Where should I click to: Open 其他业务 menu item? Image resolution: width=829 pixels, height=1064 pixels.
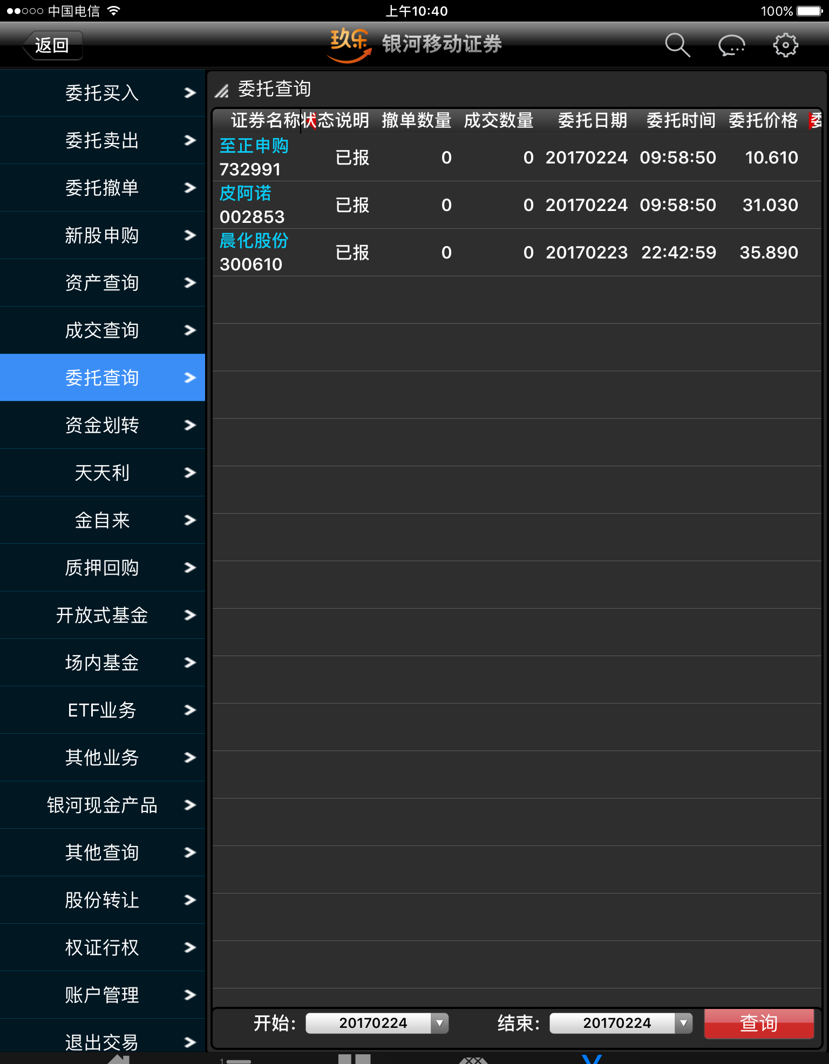click(103, 758)
